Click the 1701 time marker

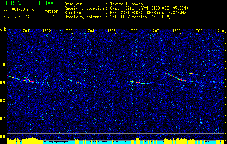(x=25, y=31)
